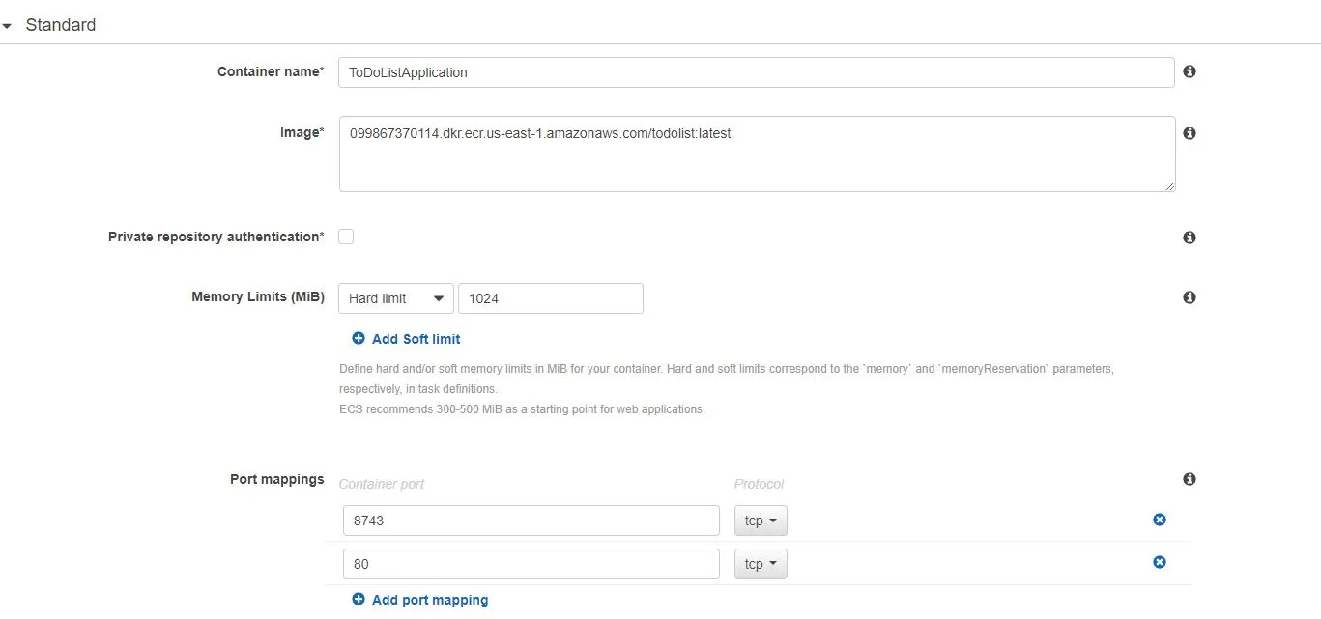Select the Container name input field
Image resolution: width=1321 pixels, height=619 pixels.
[757, 71]
